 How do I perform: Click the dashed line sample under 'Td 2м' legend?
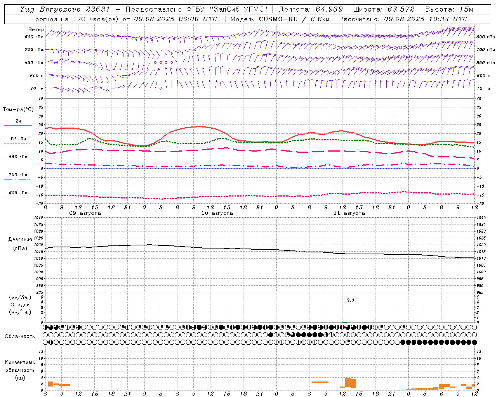point(17,143)
